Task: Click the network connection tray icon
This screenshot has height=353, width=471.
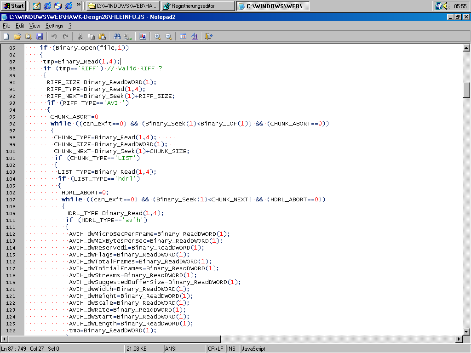Action: [x=439, y=6]
